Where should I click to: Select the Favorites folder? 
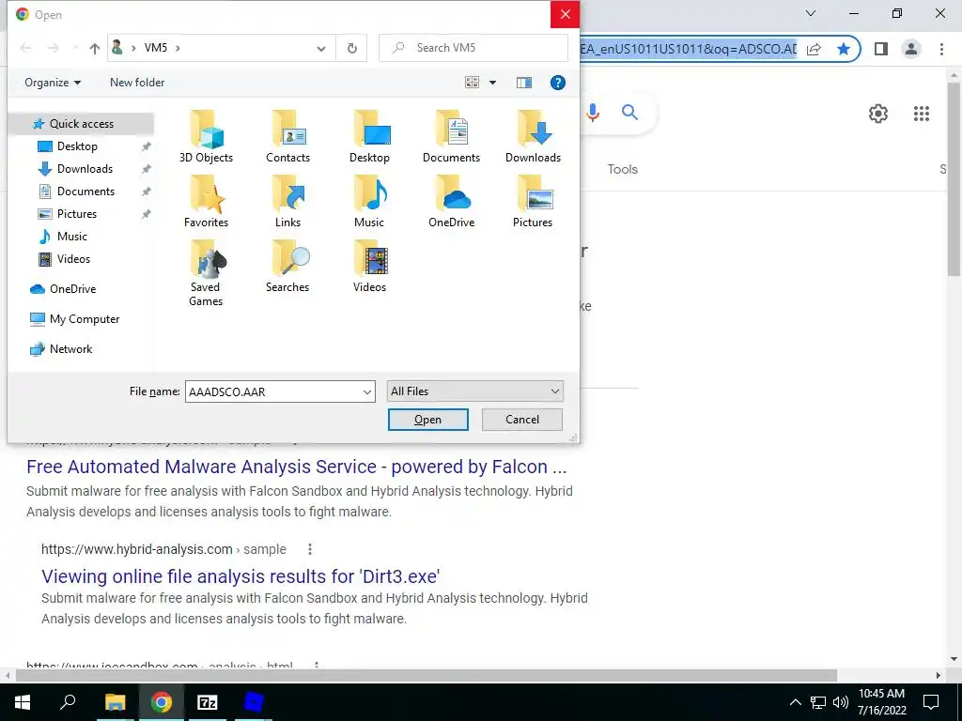(206, 201)
